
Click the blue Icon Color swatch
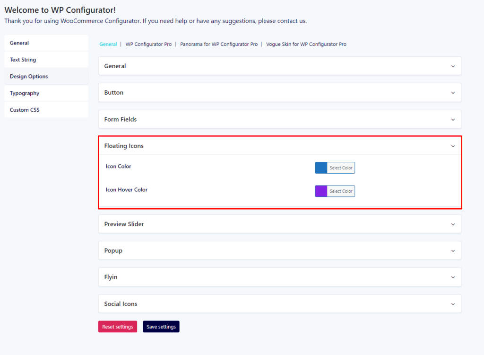pyautogui.click(x=321, y=168)
